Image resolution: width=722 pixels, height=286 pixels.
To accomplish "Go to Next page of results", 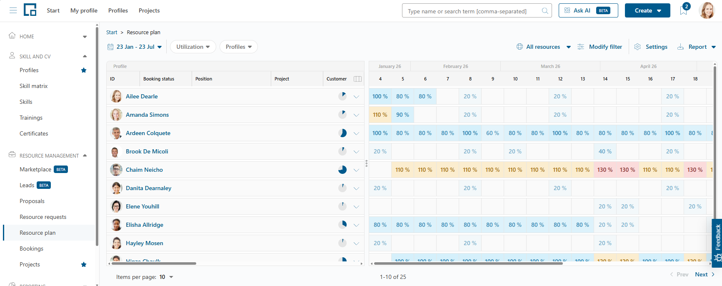I will (705, 274).
